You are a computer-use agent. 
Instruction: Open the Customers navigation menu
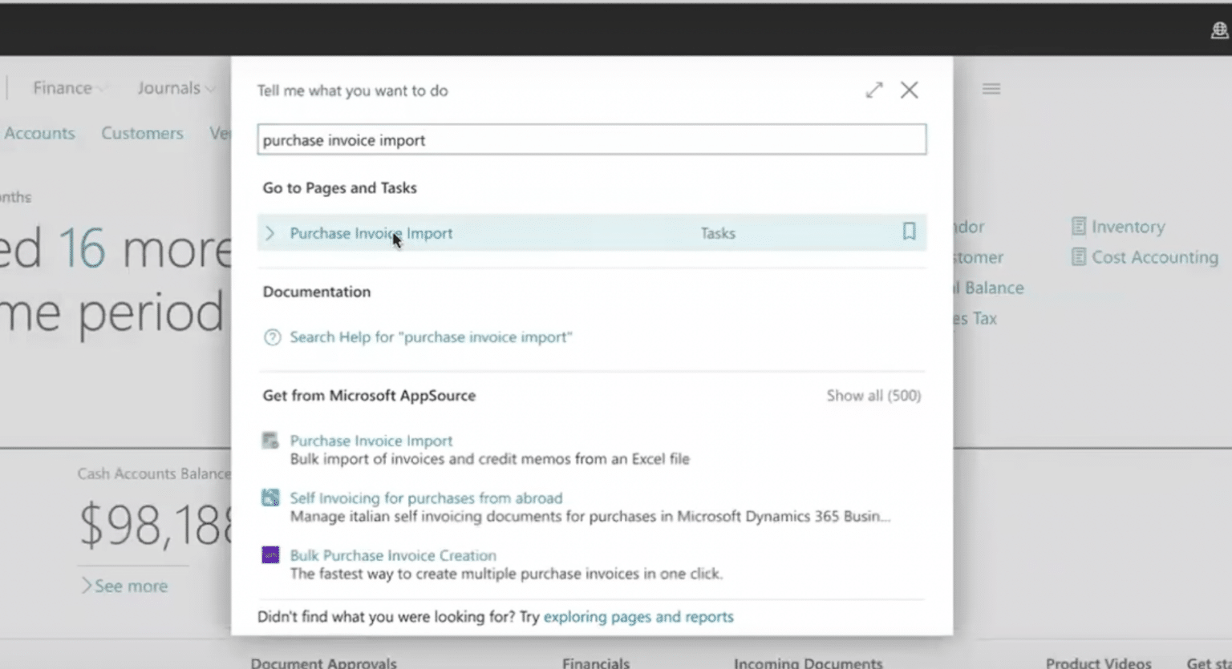(x=142, y=133)
